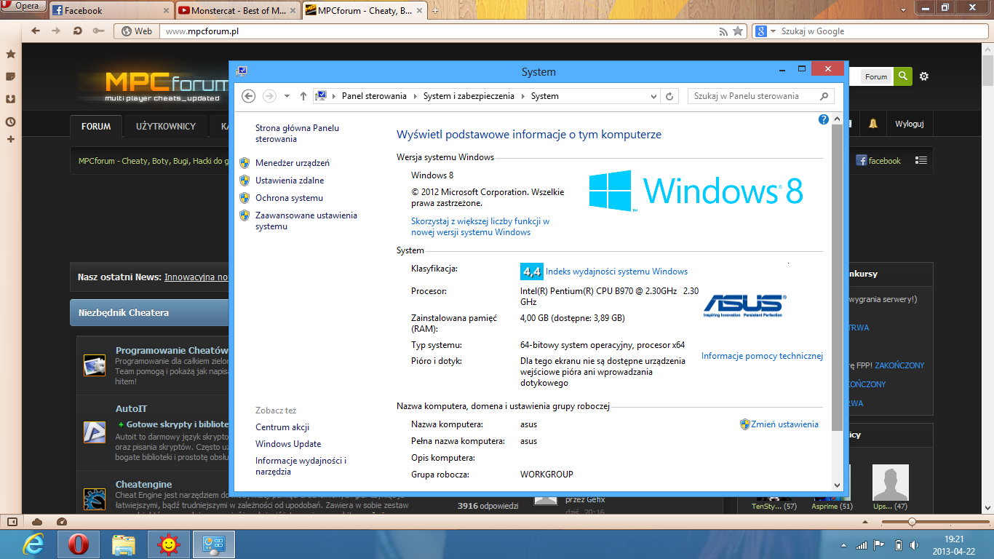Viewport: 994px width, 559px height.
Task: Open Opera Link cloud icon in status bar
Action: pyautogui.click(x=37, y=522)
